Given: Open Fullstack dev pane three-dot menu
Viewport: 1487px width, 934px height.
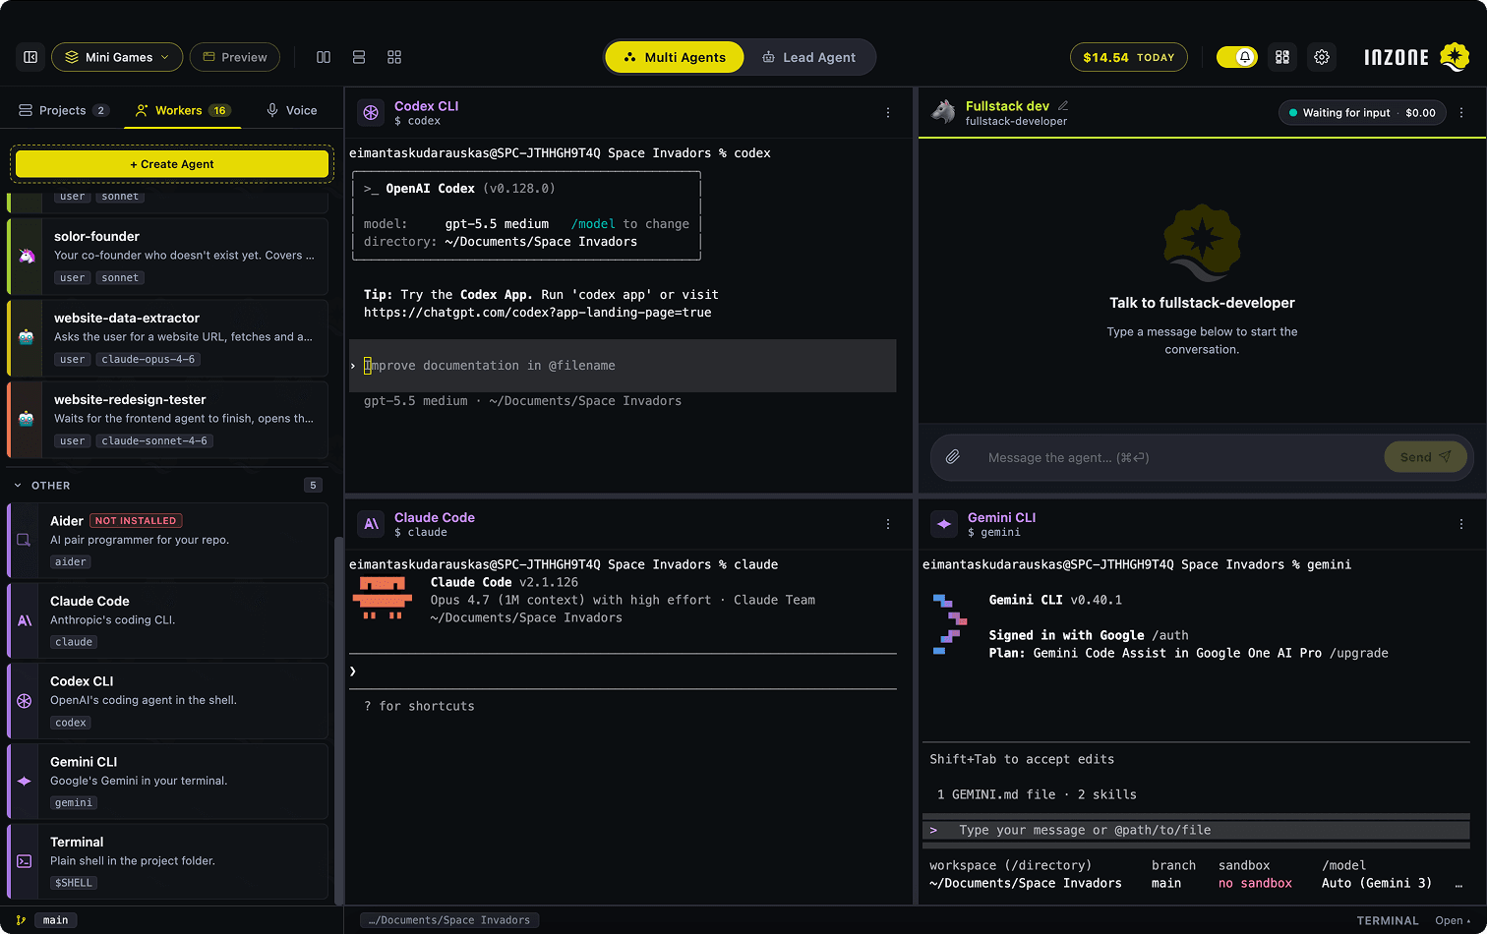Looking at the screenshot, I should tap(1461, 113).
